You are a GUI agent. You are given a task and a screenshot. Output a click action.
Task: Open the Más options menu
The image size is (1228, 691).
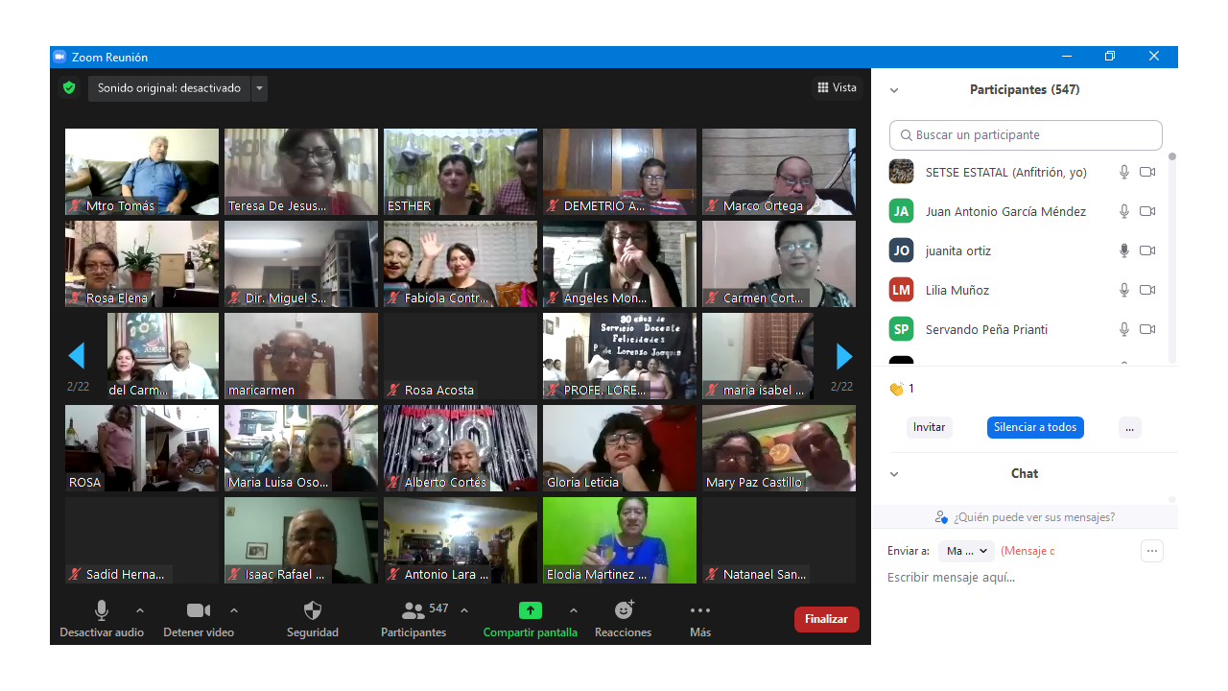pyautogui.click(x=700, y=619)
